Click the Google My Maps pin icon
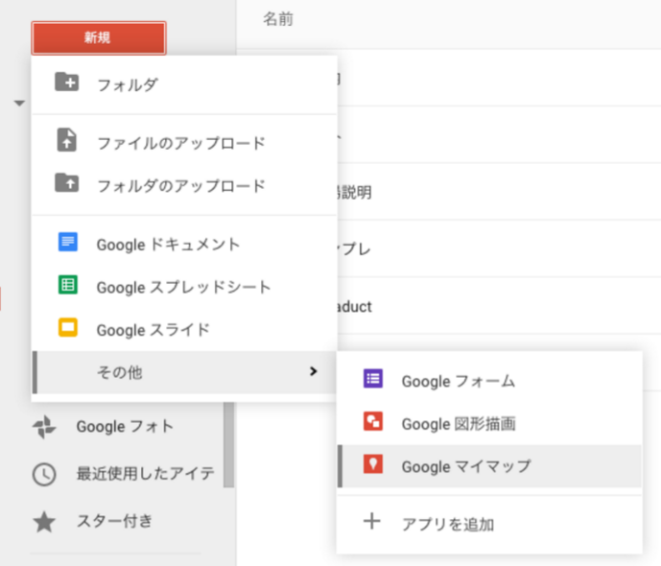Viewport: 661px width, 566px height. (373, 464)
